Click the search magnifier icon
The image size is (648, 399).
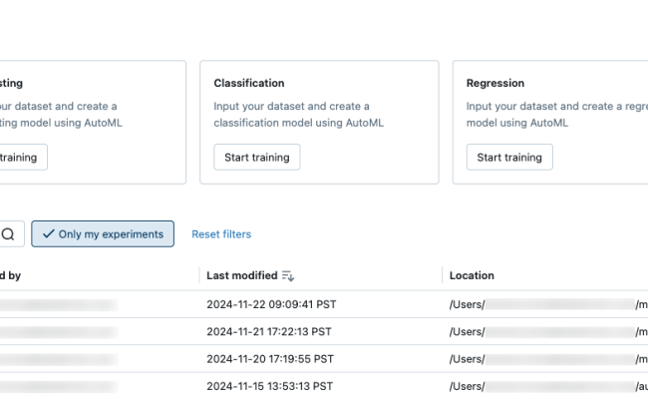tap(8, 234)
